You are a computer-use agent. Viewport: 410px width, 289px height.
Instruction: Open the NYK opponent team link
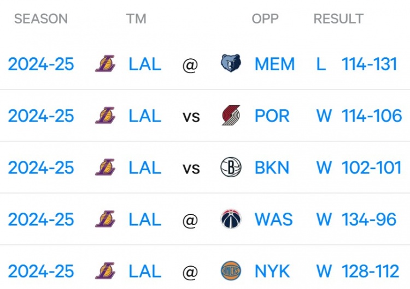click(x=273, y=271)
